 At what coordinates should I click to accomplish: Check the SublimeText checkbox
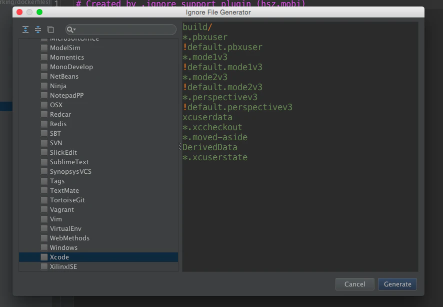tap(44, 162)
